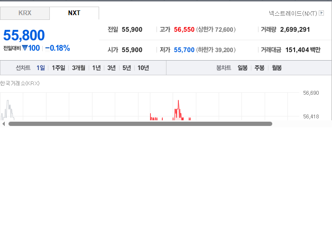Image resolution: width=332 pixels, height=232 pixels.
Task: Click the -0.18% change rate
Action: pyautogui.click(x=57, y=48)
